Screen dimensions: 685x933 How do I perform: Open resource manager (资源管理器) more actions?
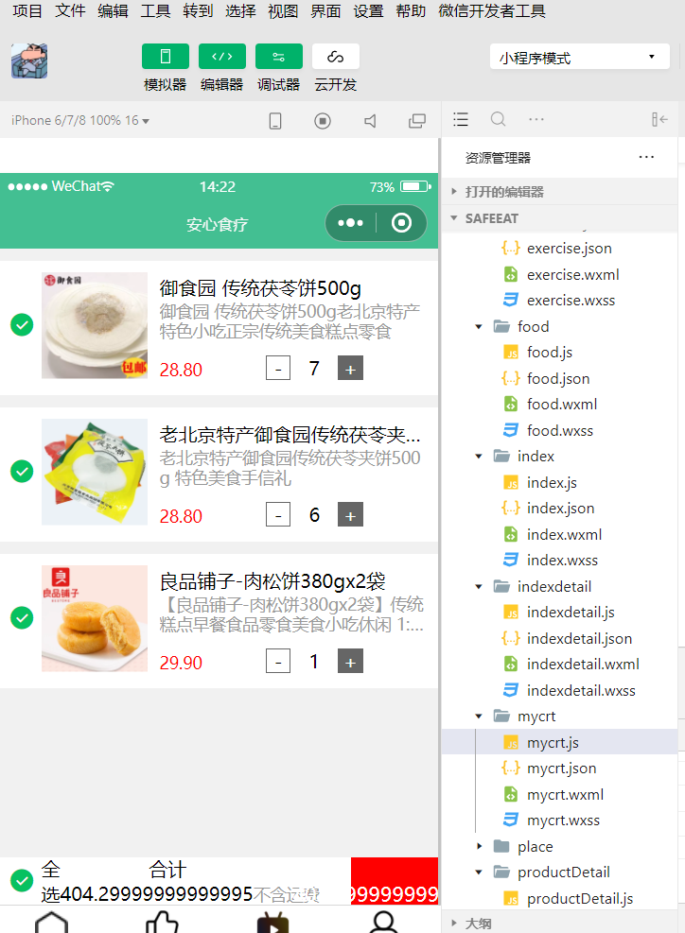pyautogui.click(x=646, y=157)
